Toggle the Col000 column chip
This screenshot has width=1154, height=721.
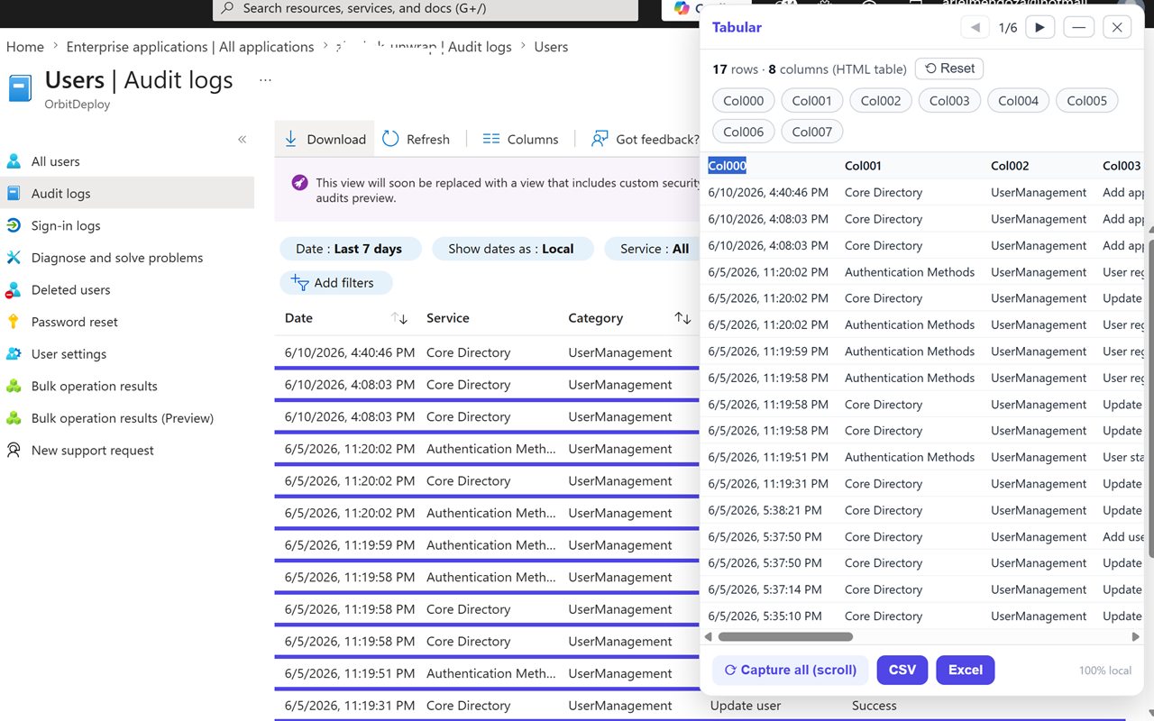click(x=744, y=101)
